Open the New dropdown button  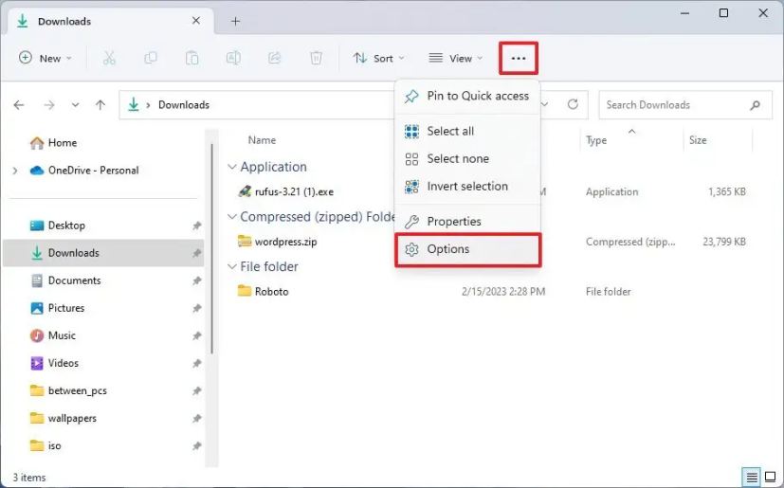[45, 59]
